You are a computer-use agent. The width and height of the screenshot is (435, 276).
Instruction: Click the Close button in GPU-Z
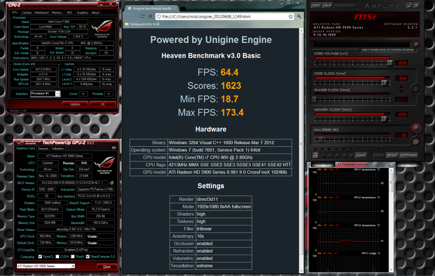tap(107, 267)
